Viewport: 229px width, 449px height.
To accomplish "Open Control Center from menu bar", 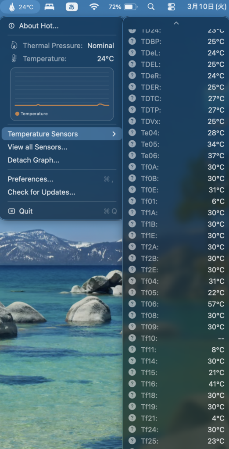I will (171, 7).
